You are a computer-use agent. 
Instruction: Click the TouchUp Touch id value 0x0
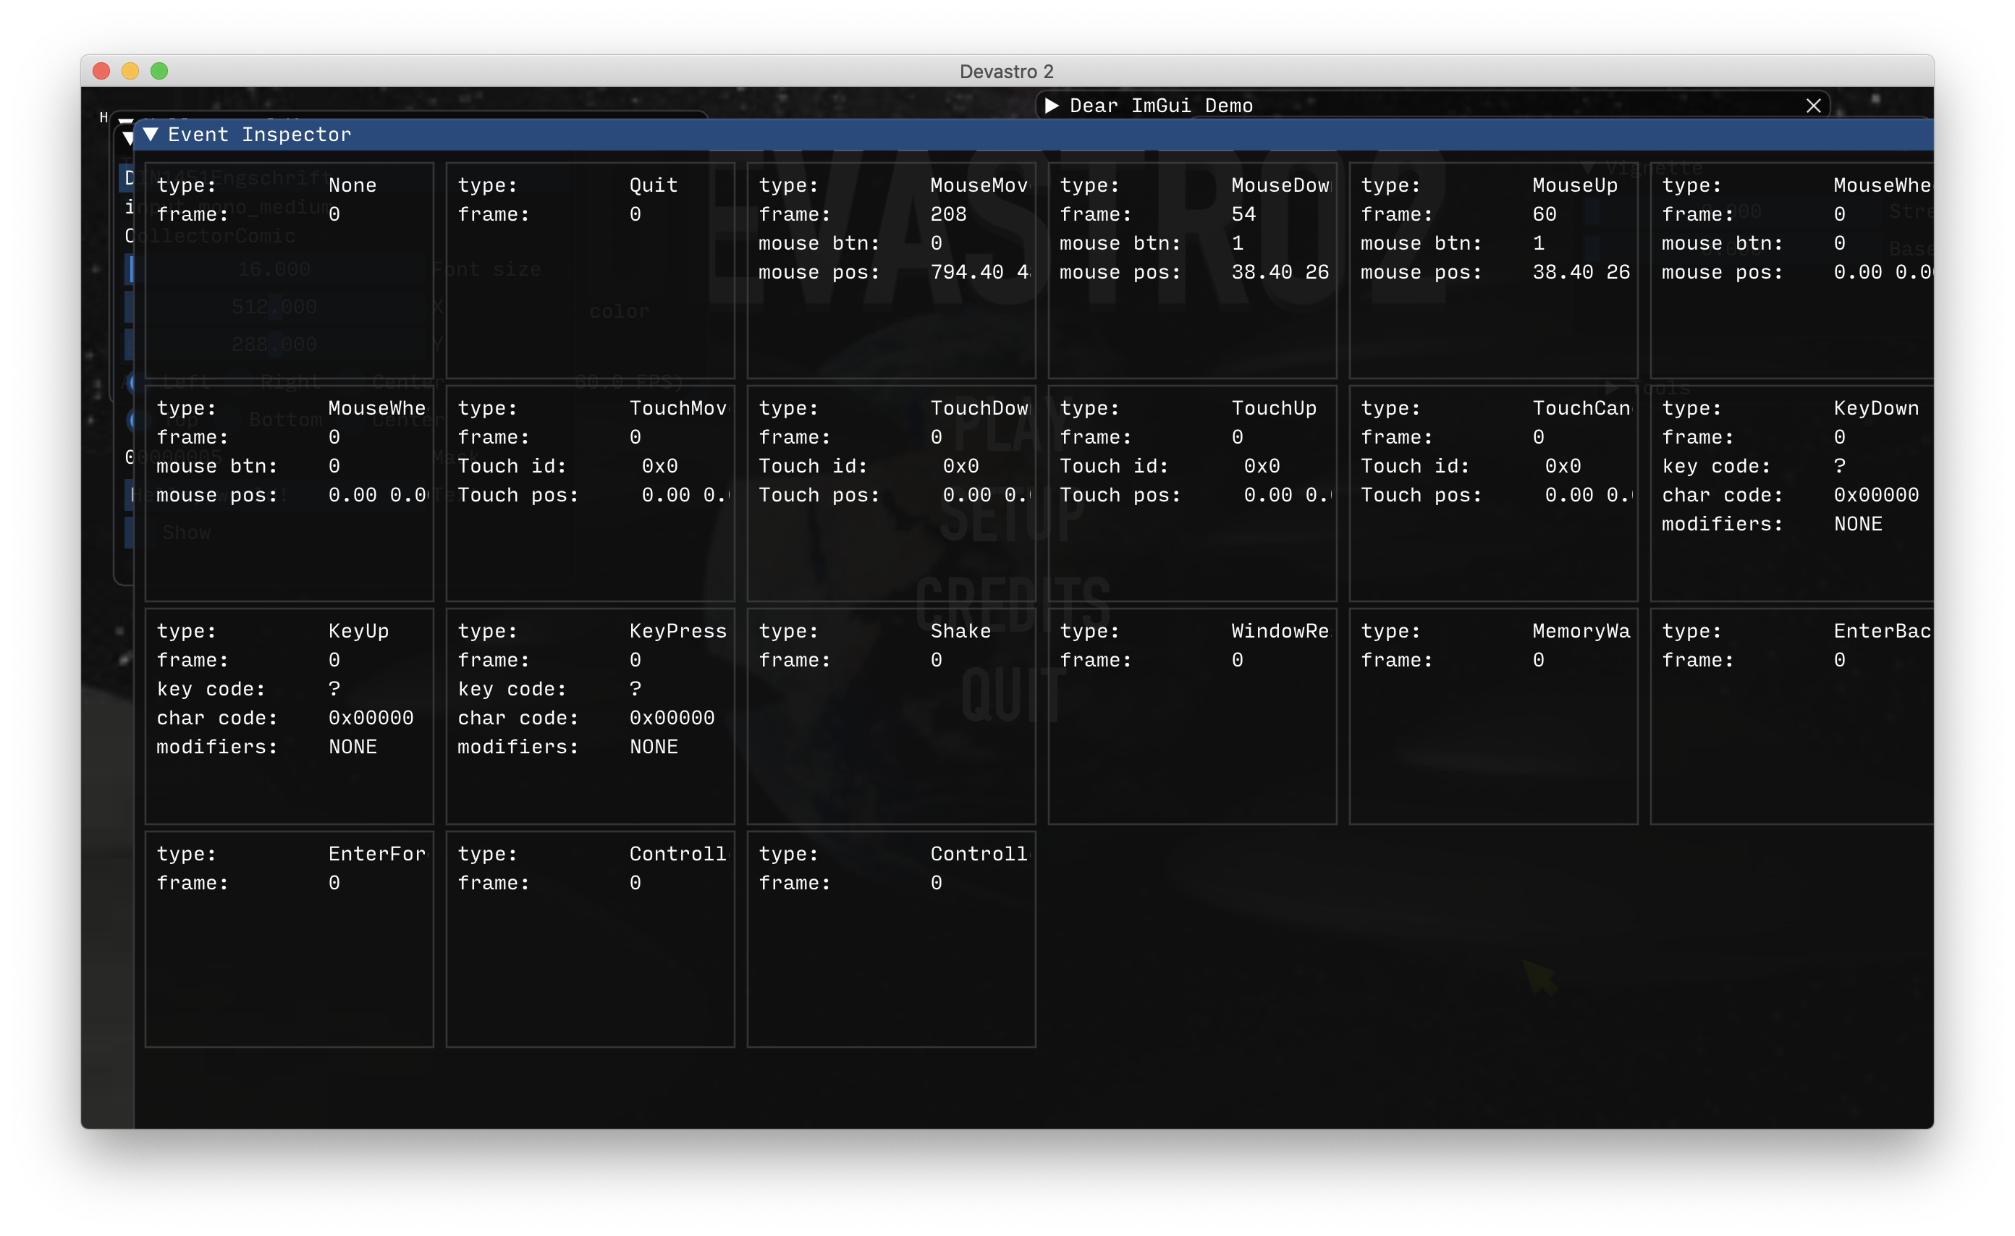click(x=1262, y=466)
